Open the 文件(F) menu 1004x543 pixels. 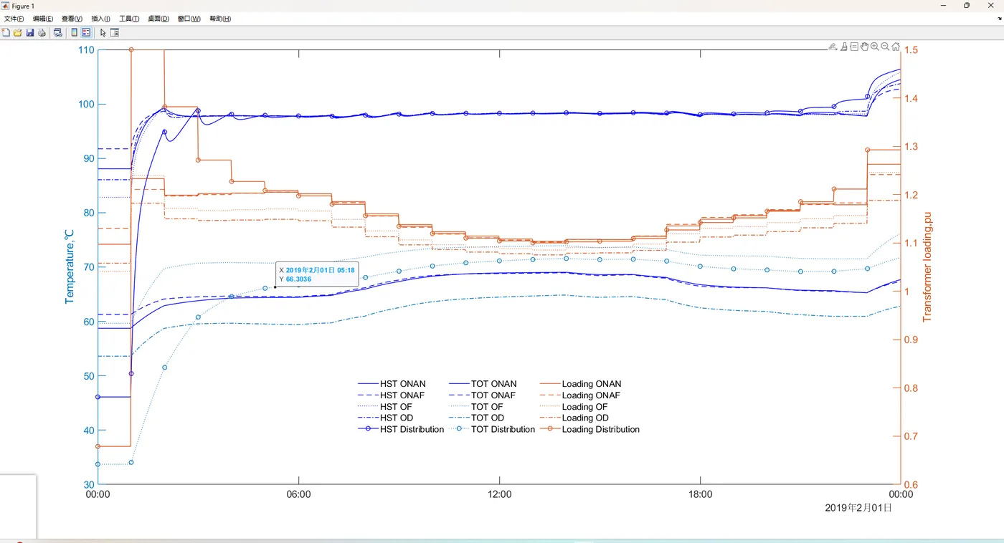coord(14,19)
